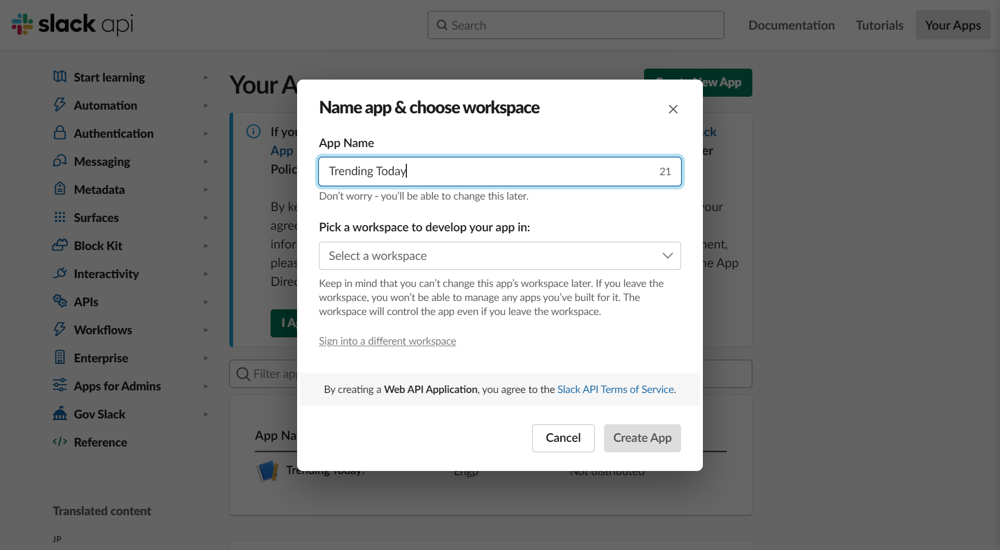Click into the App Name field
The image size is (1000, 550).
[500, 172]
